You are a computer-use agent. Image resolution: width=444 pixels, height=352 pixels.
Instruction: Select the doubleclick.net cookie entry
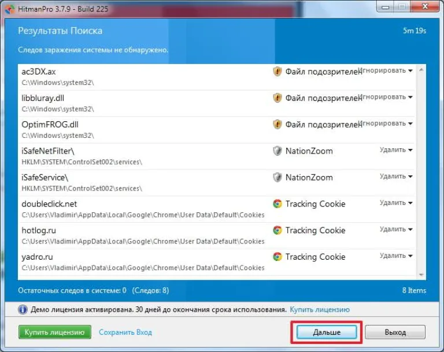pyautogui.click(x=217, y=209)
